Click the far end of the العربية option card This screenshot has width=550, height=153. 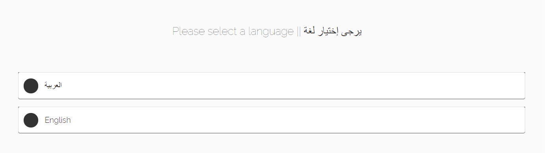point(512,86)
